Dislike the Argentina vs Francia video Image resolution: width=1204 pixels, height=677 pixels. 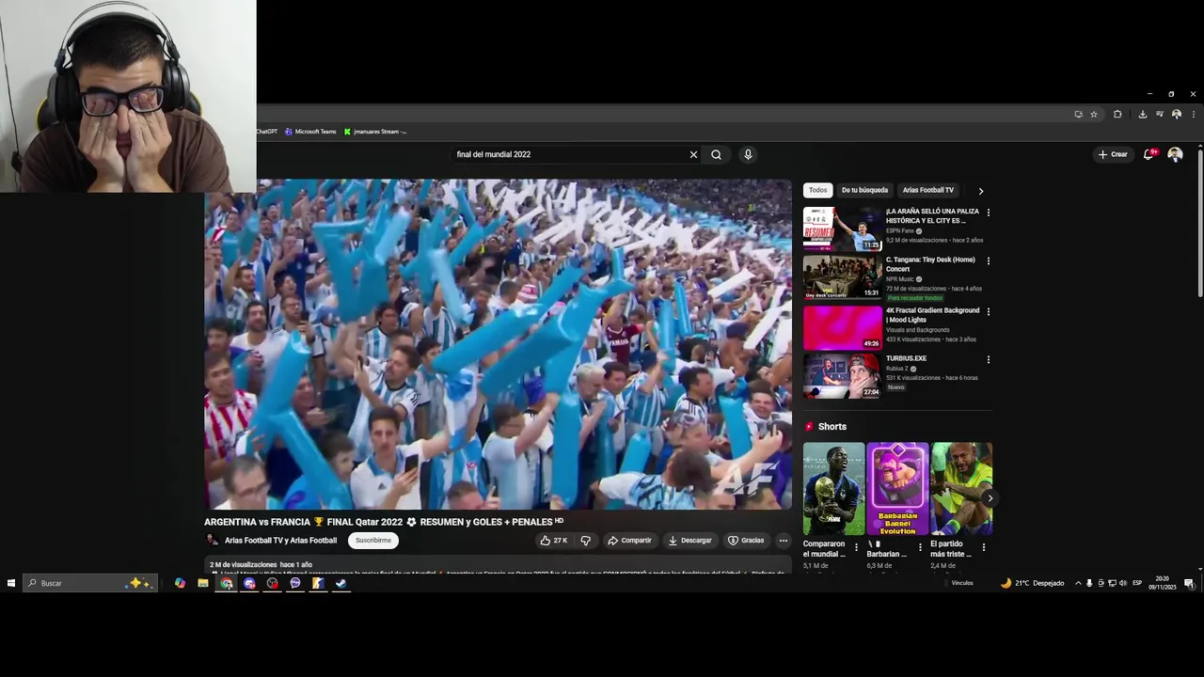pyautogui.click(x=585, y=541)
